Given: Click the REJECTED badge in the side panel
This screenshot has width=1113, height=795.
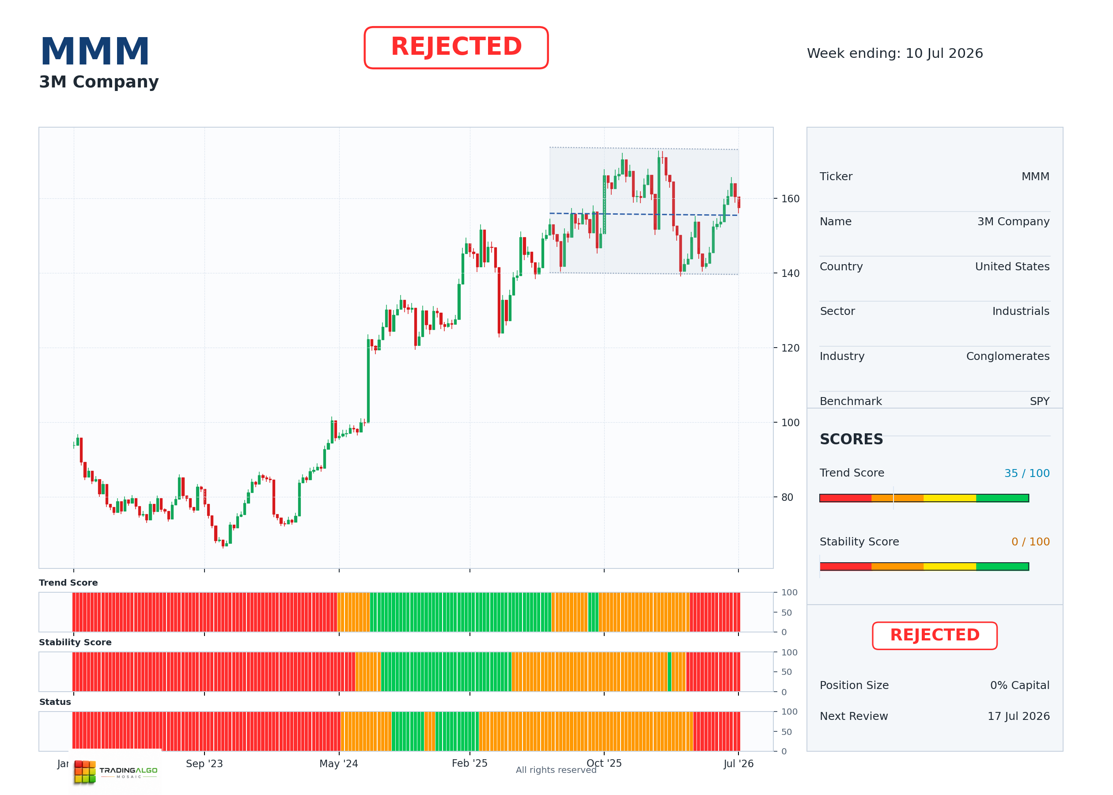Looking at the screenshot, I should [x=935, y=636].
